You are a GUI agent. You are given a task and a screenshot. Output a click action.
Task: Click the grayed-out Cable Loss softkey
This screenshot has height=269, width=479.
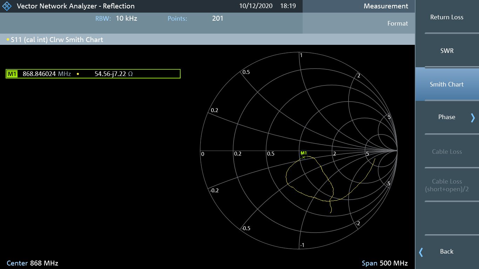447,151
